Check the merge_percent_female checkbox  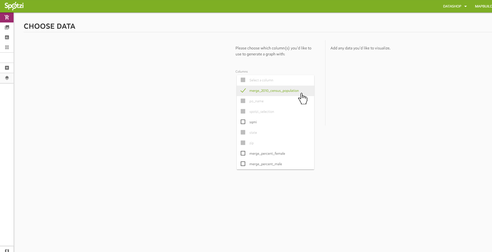243,153
